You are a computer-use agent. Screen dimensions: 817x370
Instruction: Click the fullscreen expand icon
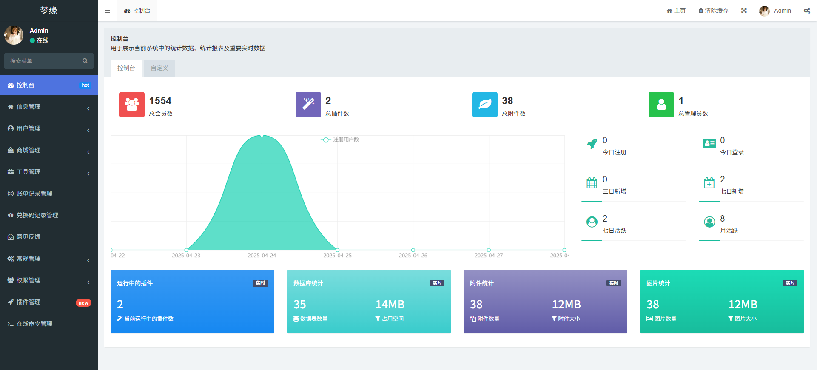click(744, 11)
